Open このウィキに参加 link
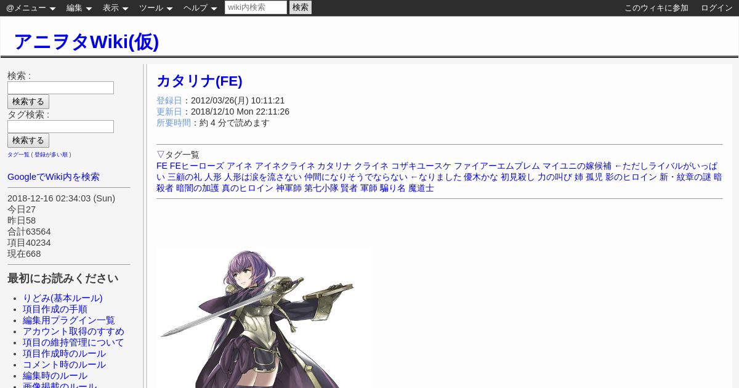 (656, 8)
